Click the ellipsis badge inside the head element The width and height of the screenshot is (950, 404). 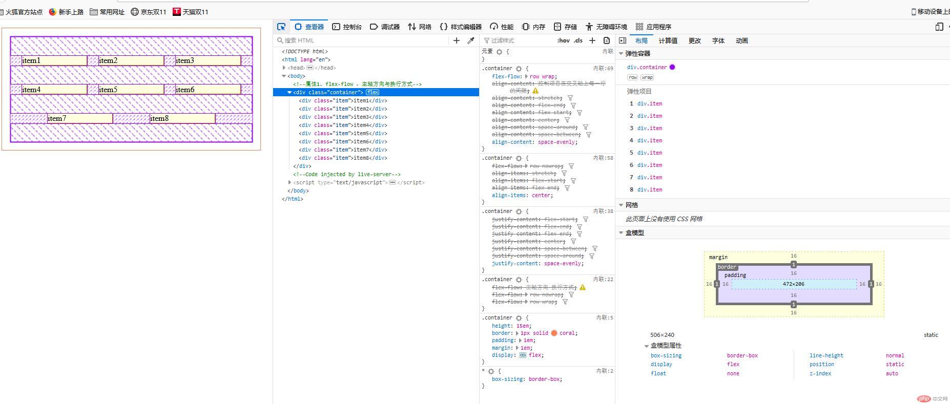pos(310,68)
